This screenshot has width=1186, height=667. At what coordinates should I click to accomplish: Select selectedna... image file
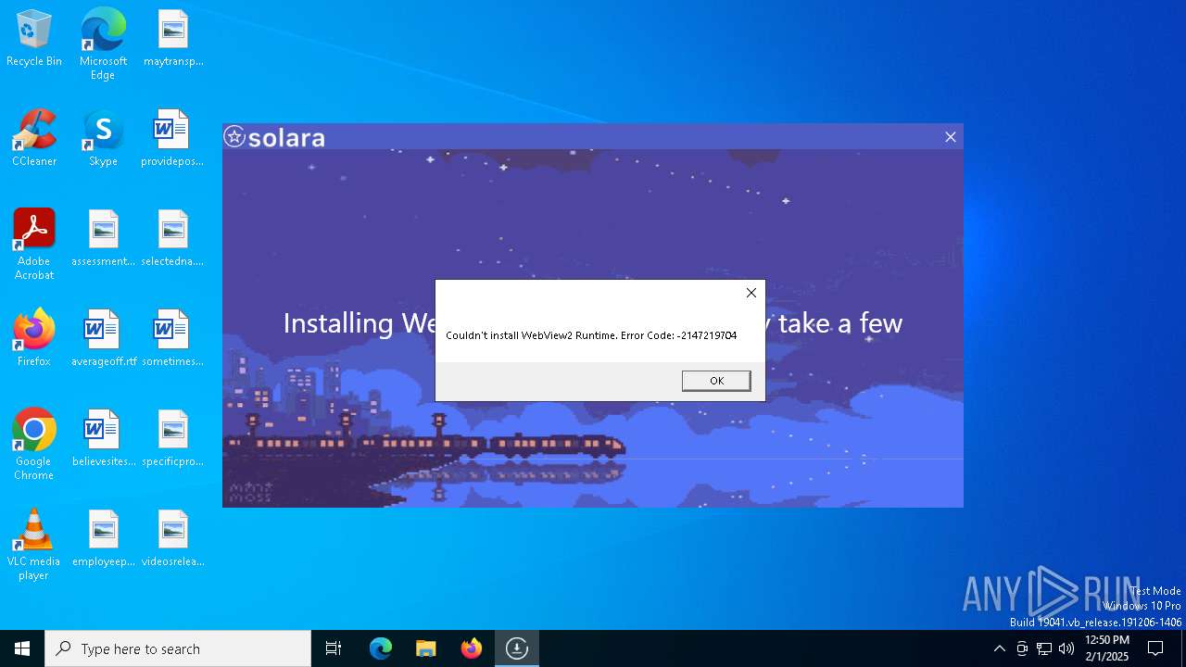pyautogui.click(x=172, y=238)
